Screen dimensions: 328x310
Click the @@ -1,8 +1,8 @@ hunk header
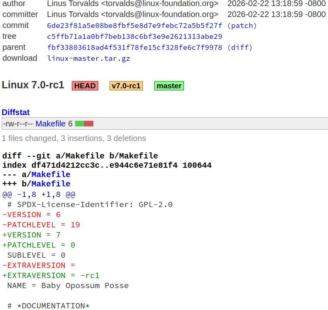[39, 195]
